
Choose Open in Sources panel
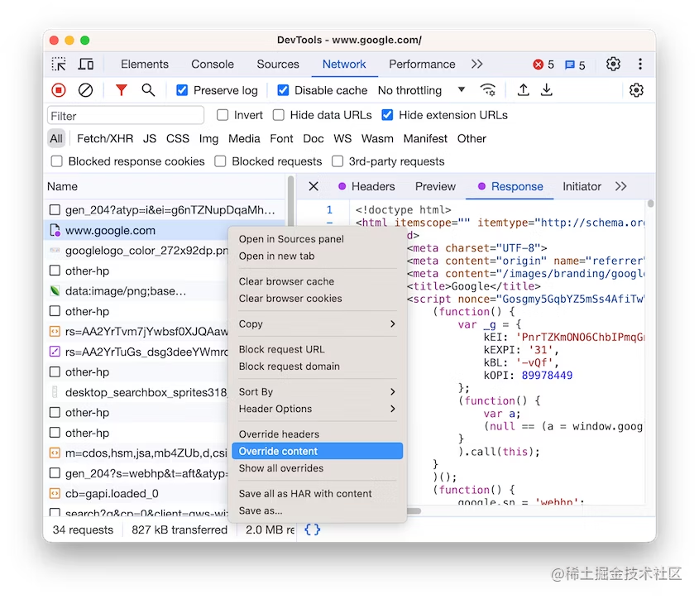317,239
